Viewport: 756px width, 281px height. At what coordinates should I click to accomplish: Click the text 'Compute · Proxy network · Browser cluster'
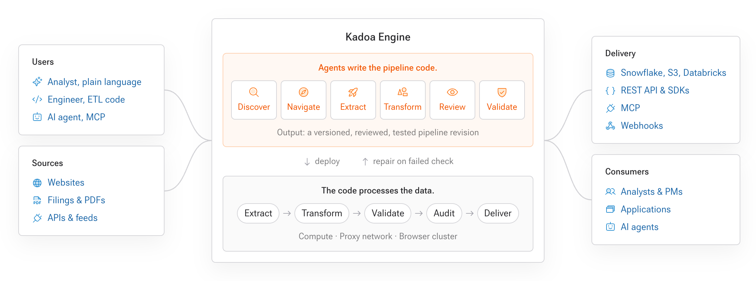point(378,237)
